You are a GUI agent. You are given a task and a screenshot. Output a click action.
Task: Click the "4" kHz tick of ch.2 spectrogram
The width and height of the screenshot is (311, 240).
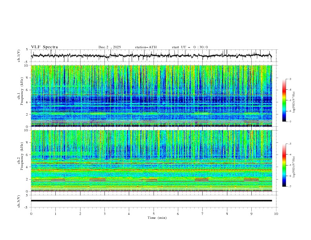tap(28, 167)
